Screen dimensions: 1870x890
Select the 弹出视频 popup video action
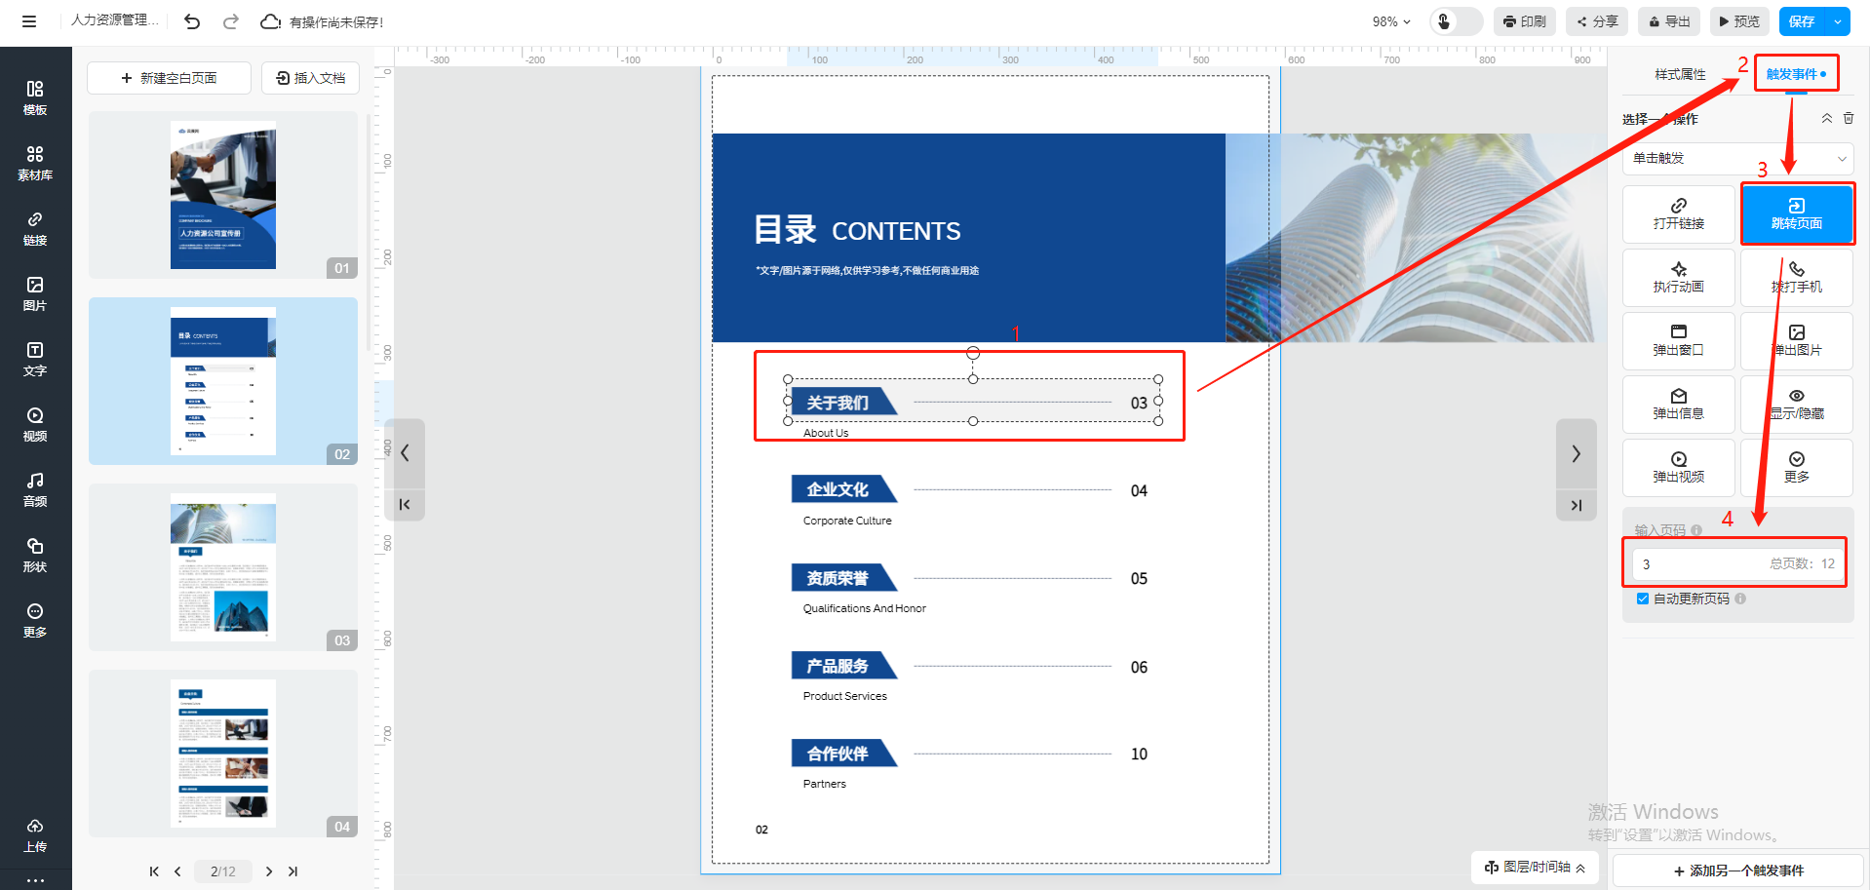pyautogui.click(x=1678, y=467)
